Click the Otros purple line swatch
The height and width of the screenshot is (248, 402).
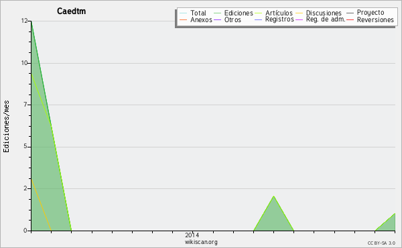point(217,19)
